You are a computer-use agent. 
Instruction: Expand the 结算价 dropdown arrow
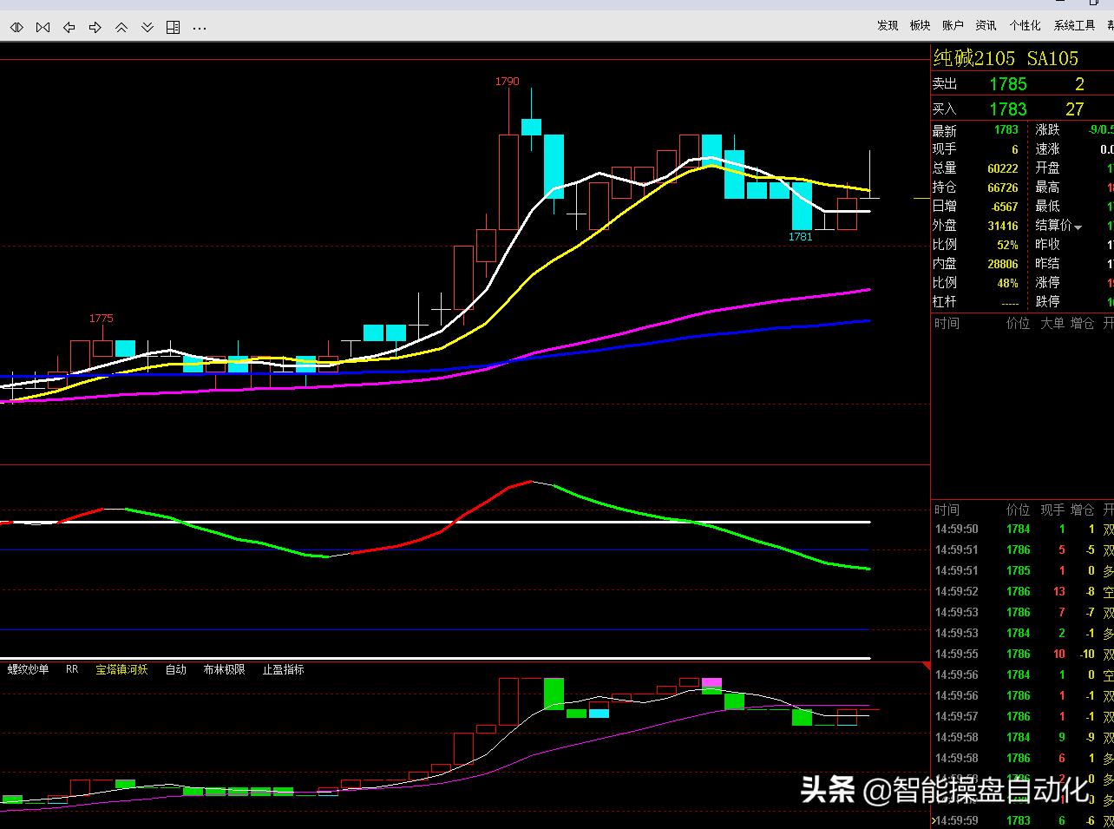pos(1078,227)
